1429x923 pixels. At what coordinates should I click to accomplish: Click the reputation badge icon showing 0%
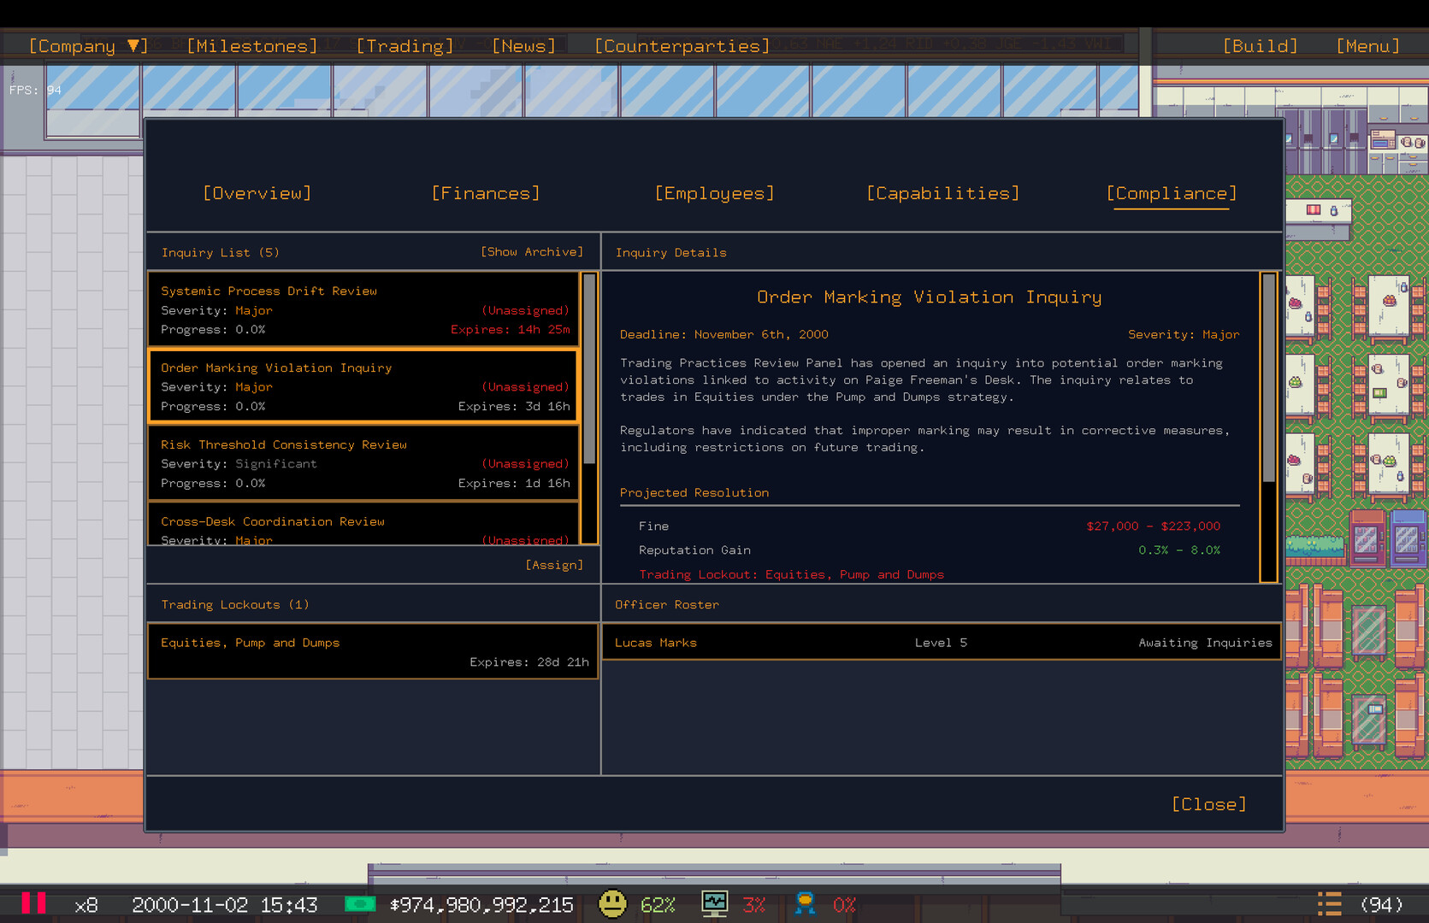[805, 903]
